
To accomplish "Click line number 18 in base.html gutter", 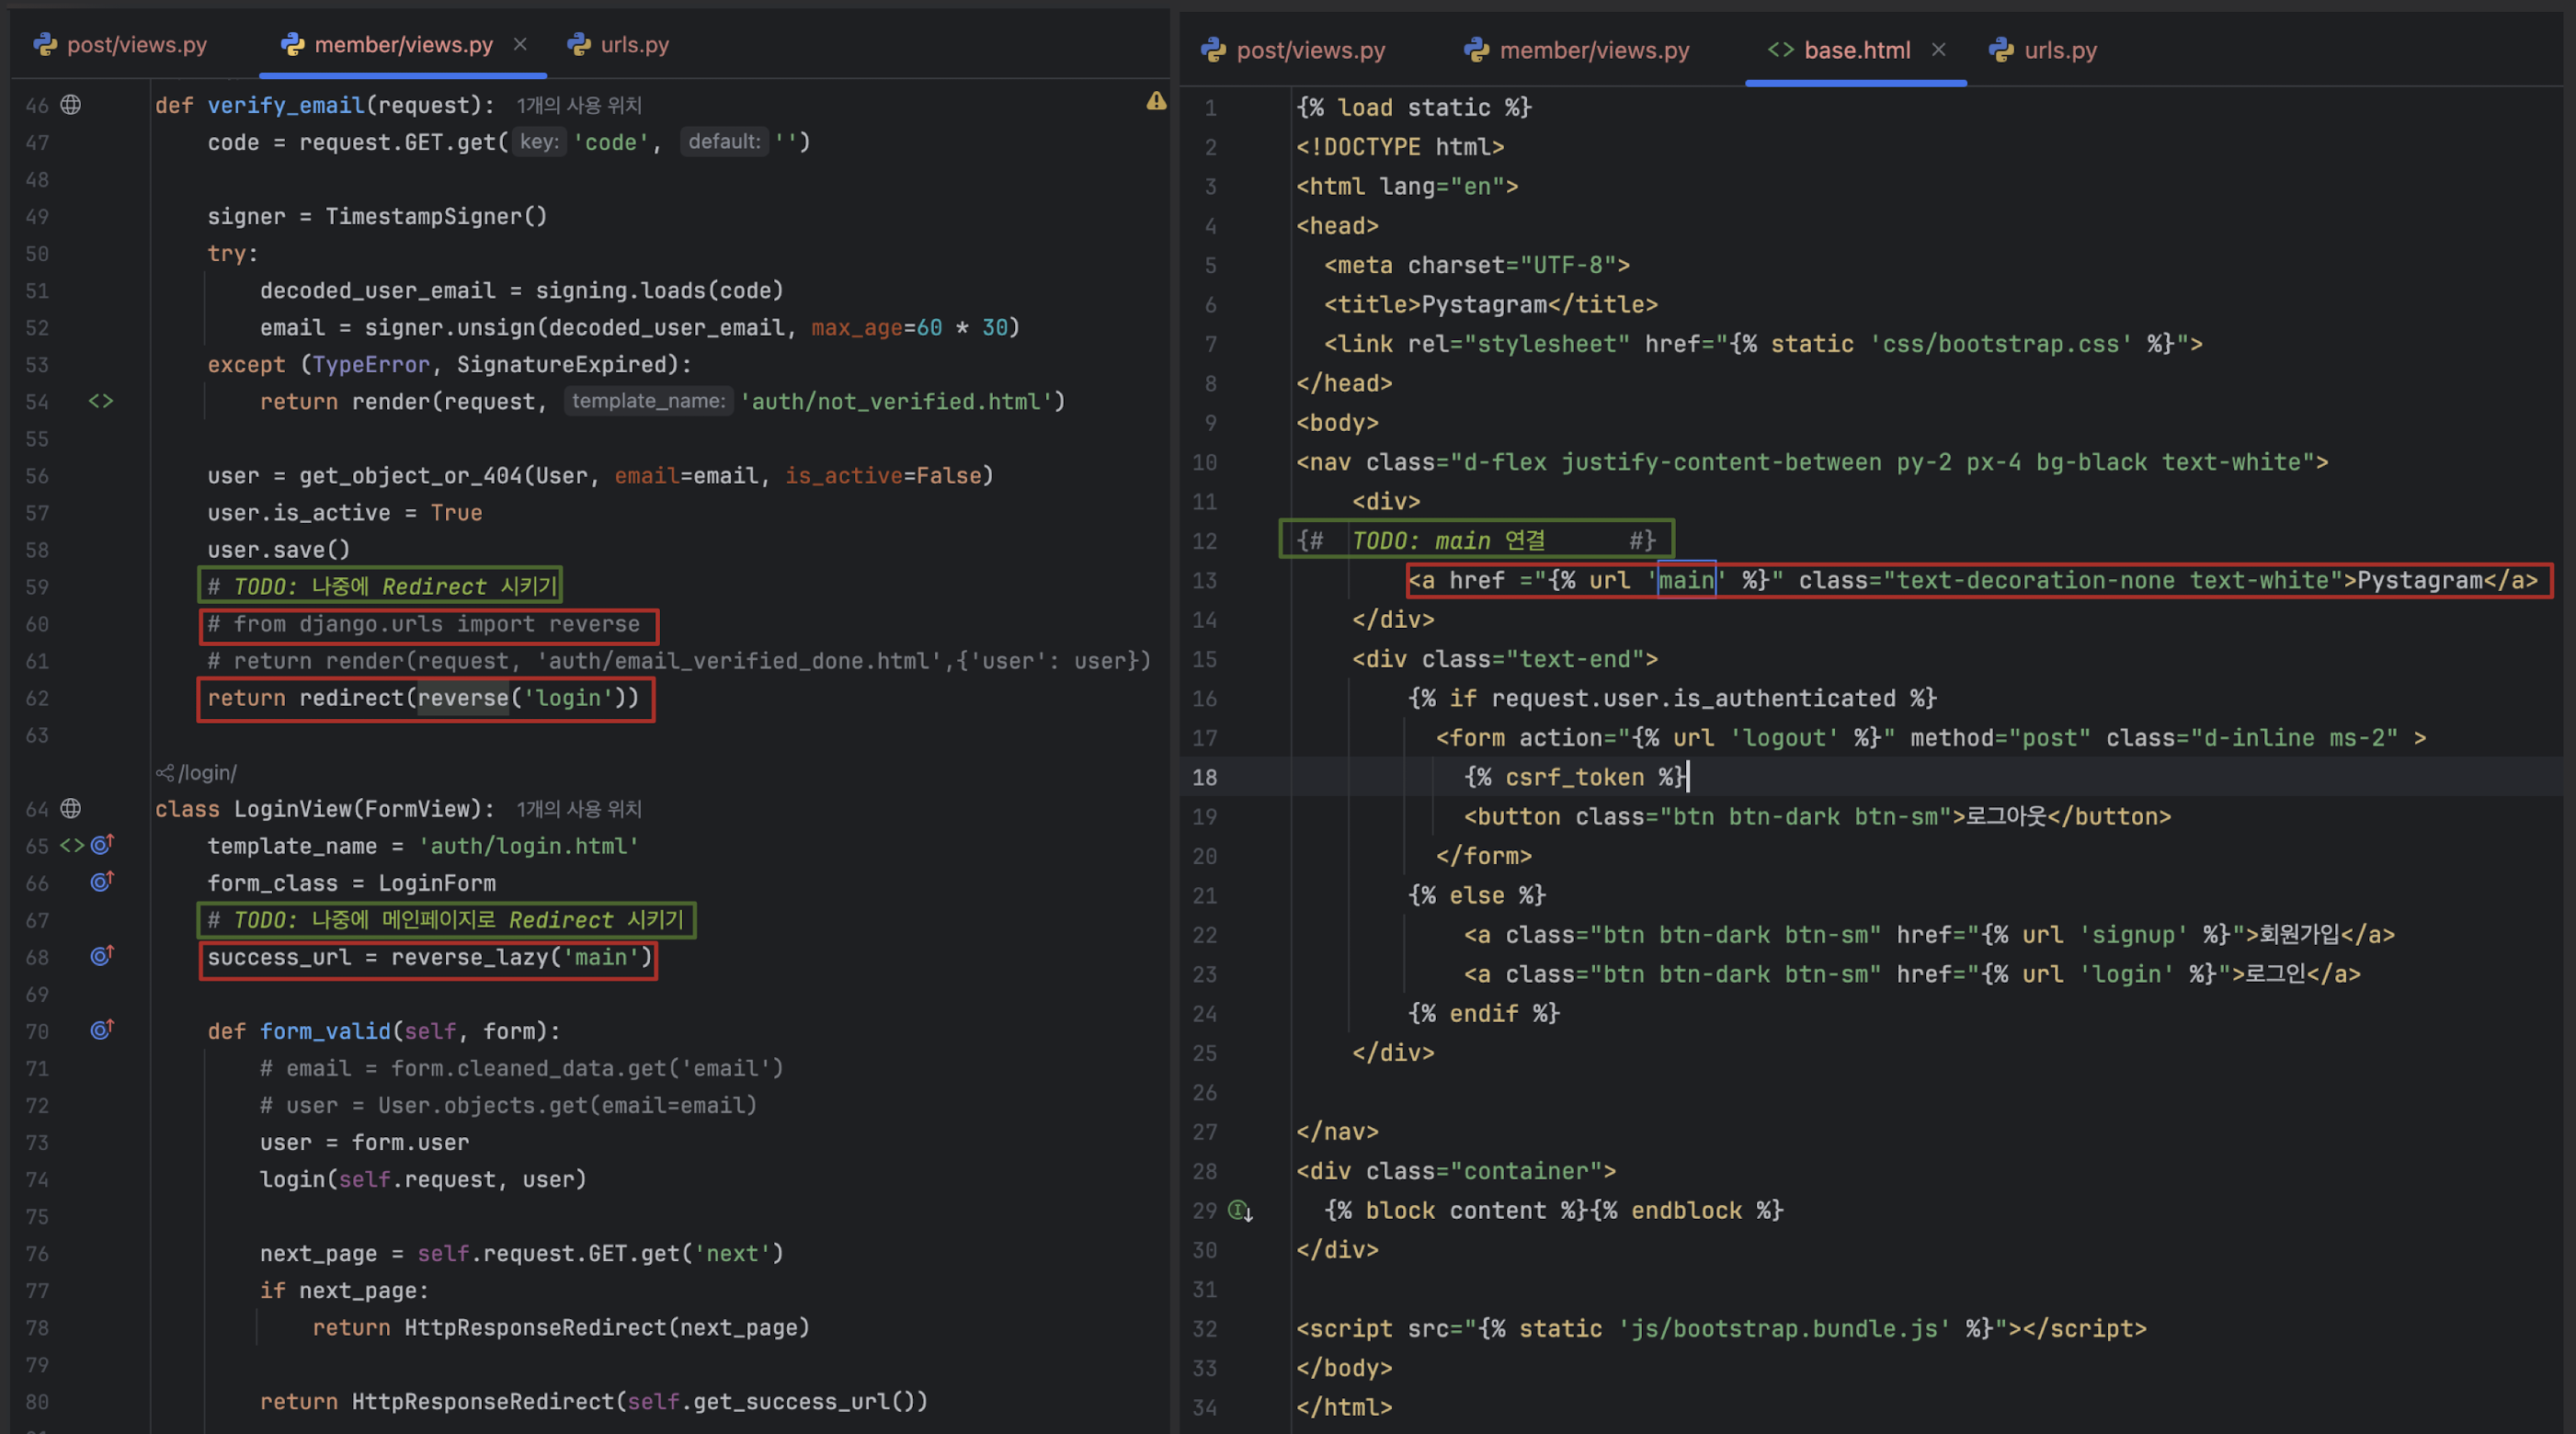I will coord(1204,777).
